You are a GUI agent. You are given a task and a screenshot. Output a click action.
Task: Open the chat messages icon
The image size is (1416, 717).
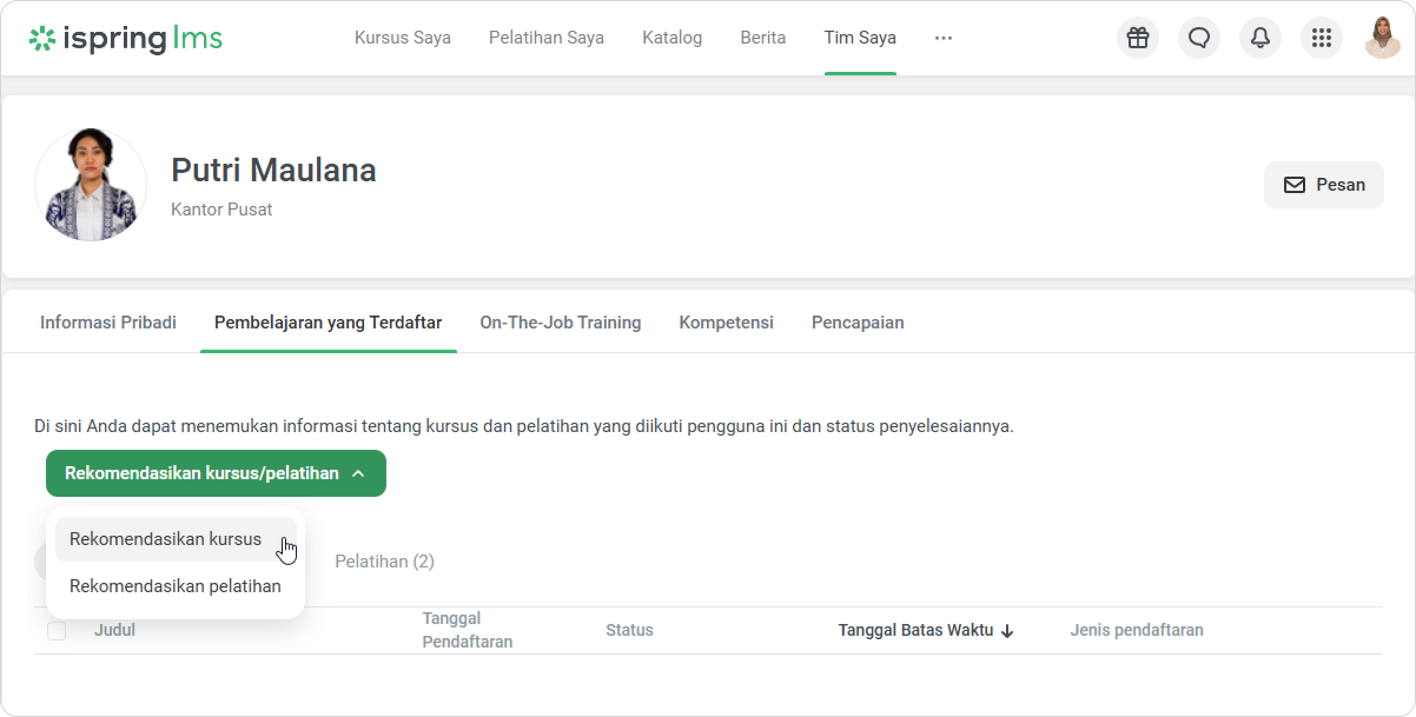(x=1199, y=38)
